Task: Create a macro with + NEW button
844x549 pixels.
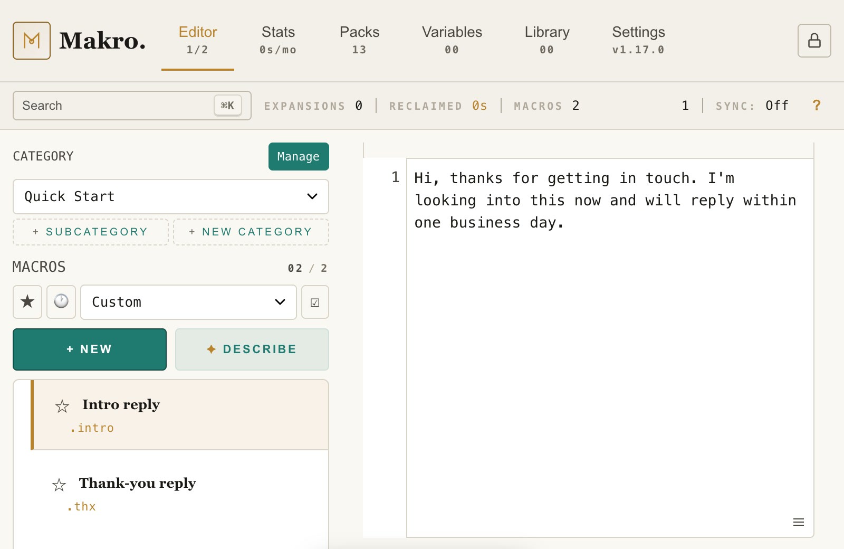Action: (90, 349)
